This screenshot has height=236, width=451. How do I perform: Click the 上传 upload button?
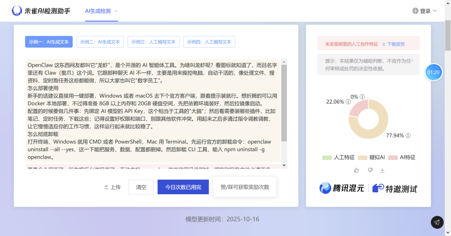pos(112,187)
